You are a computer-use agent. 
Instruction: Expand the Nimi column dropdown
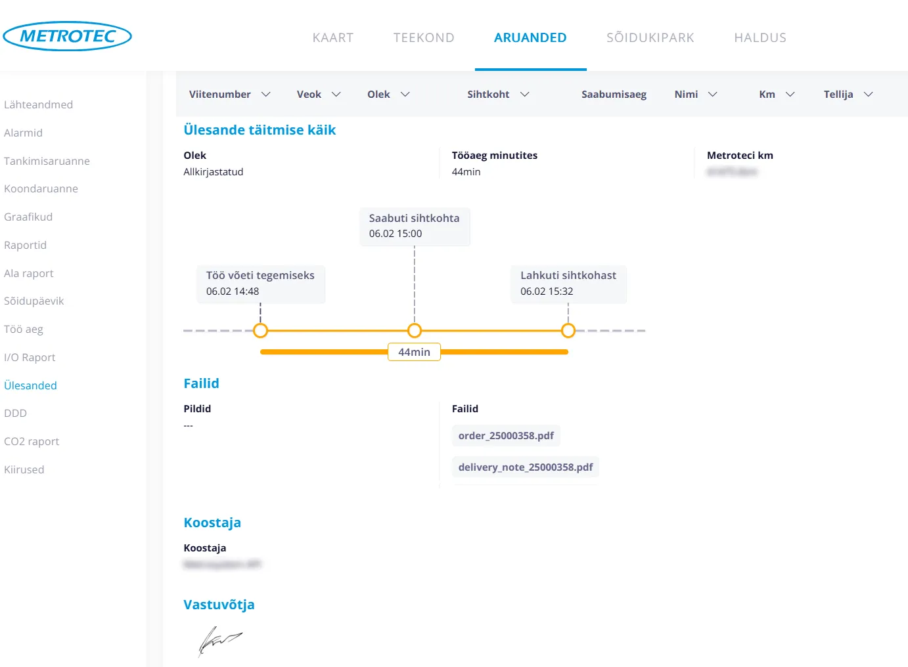712,95
